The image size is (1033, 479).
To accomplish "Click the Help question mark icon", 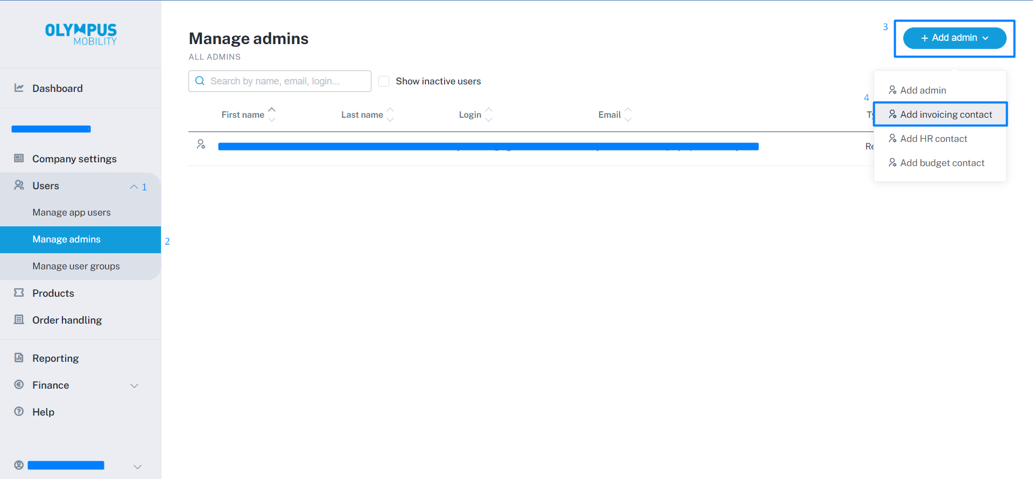I will [x=19, y=411].
